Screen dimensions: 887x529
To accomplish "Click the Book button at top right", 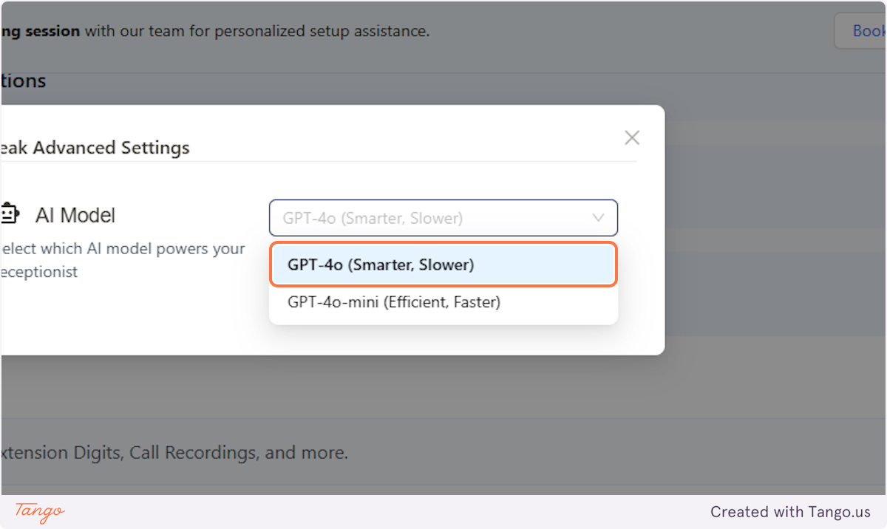I will tap(861, 31).
